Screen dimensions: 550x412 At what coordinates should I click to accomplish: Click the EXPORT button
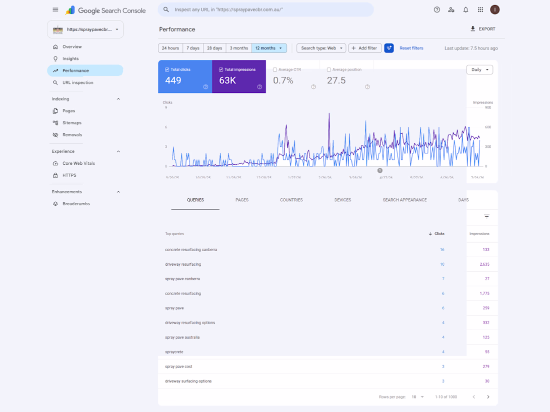482,29
